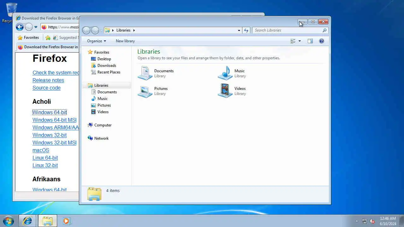This screenshot has width=404, height=227.
Task: Click Check the system requirements link
Action: point(56,73)
